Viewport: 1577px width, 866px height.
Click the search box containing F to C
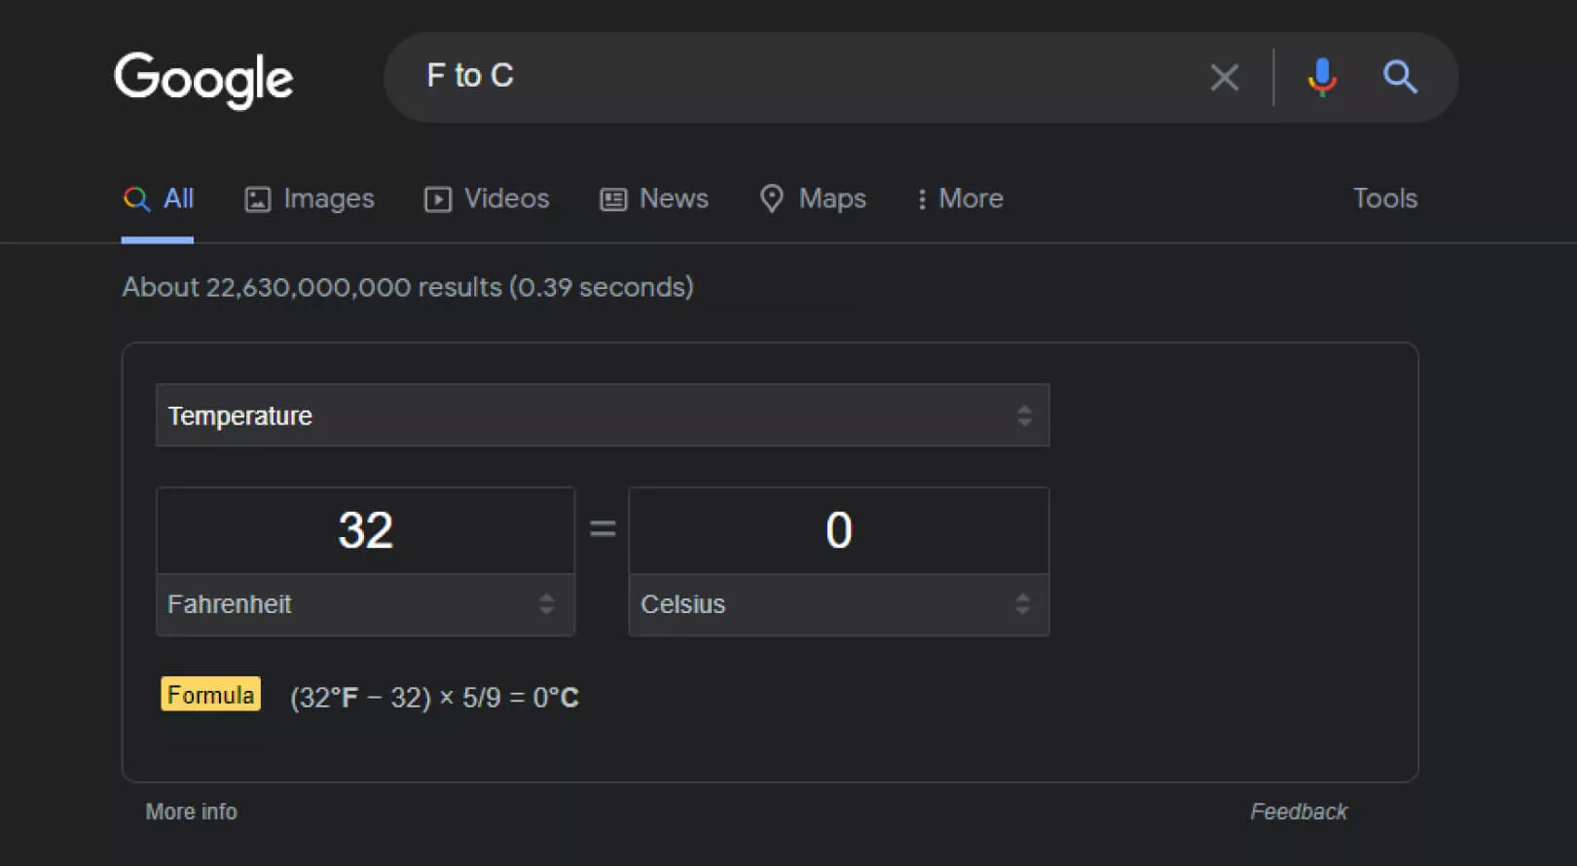point(798,76)
